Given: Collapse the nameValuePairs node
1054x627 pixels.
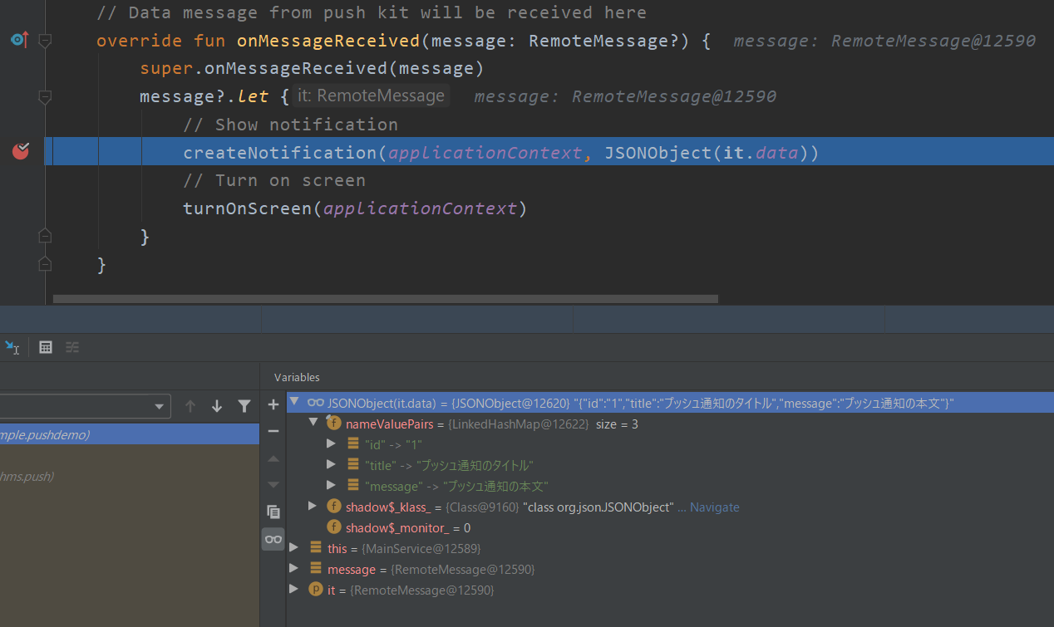Looking at the screenshot, I should 313,423.
